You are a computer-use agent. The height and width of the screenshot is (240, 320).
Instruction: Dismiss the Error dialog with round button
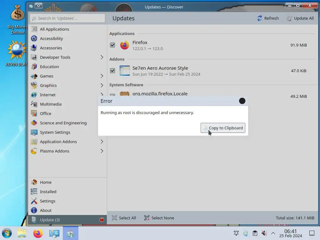[242, 101]
